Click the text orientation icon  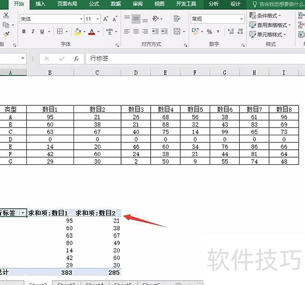(x=156, y=19)
